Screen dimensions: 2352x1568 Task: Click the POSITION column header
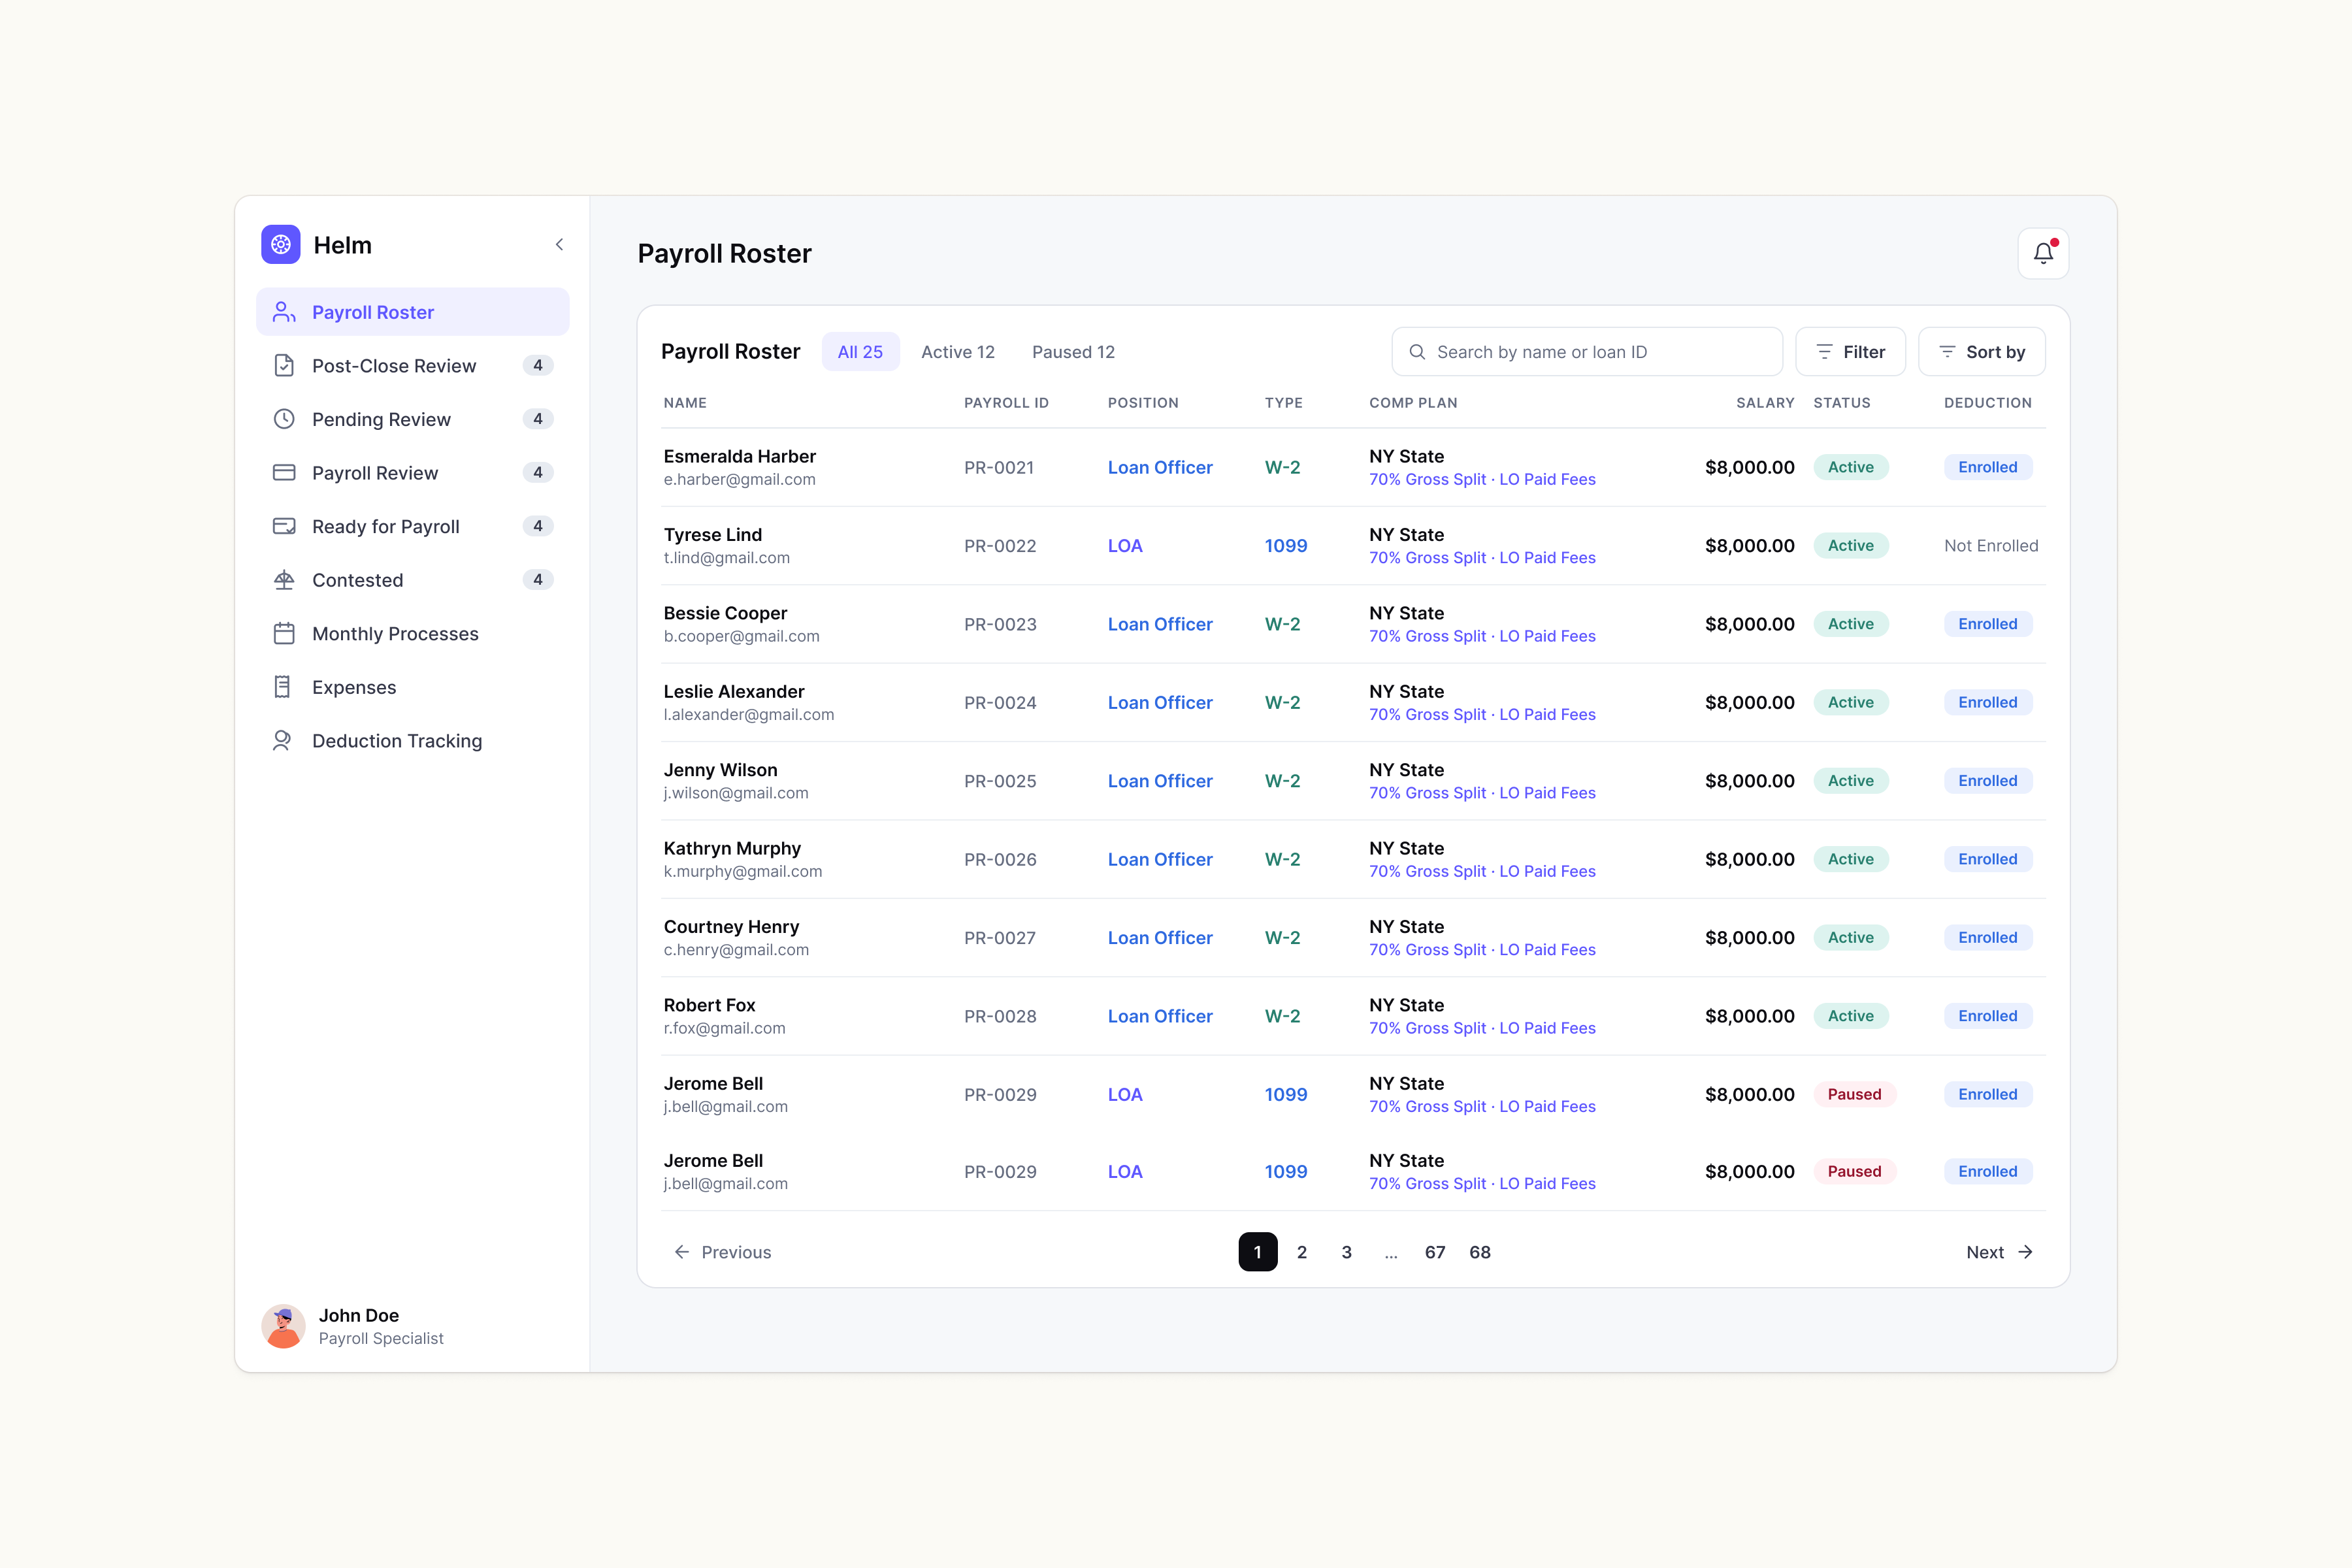coord(1143,403)
